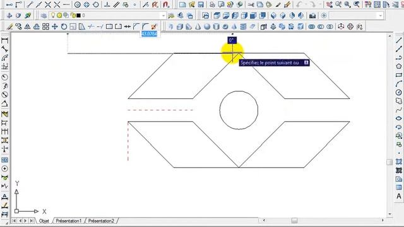Select the Extend tool
This screenshot has height=227, width=404.
point(100,26)
